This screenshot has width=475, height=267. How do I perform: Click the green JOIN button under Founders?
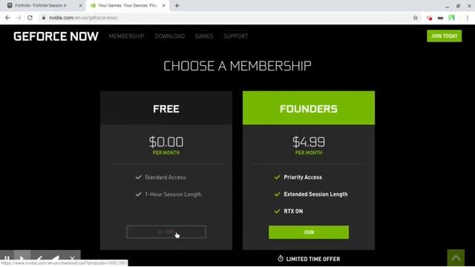pos(309,232)
